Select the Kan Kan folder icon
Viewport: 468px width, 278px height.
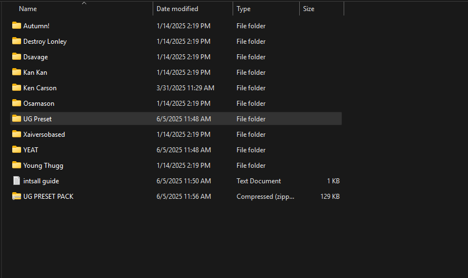click(x=17, y=72)
